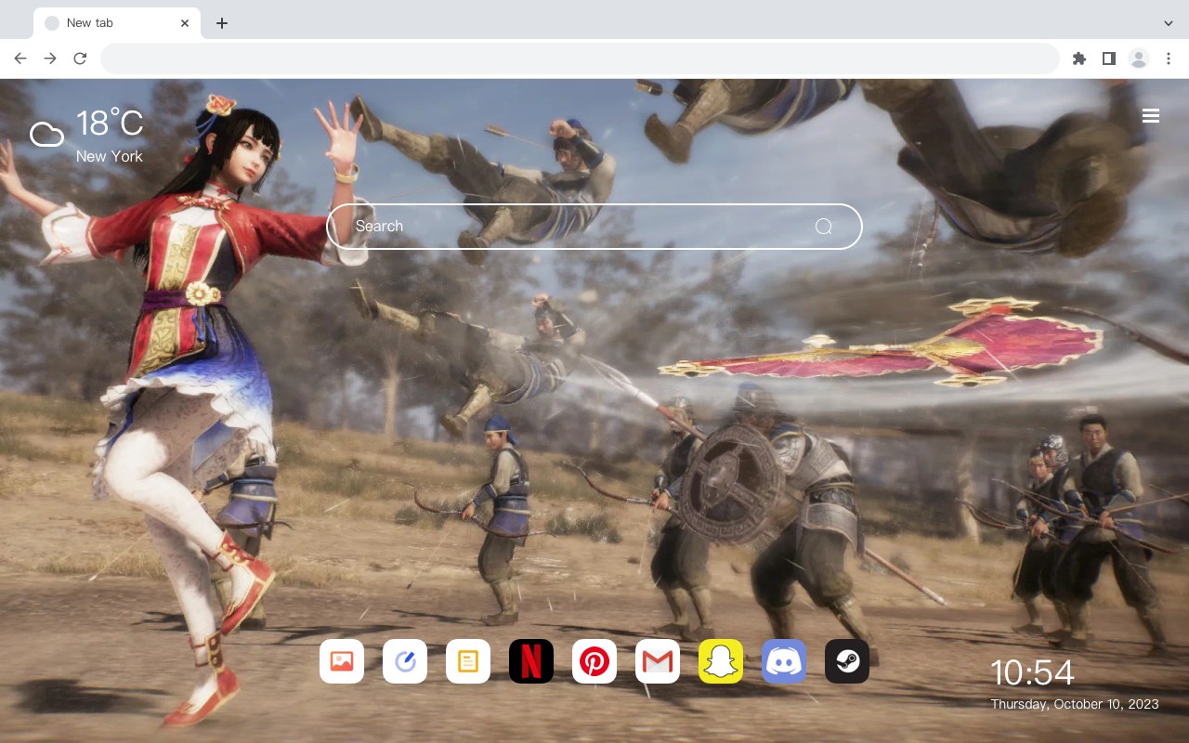1189x743 pixels.
Task: Open the Snapchat shortcut
Action: pyautogui.click(x=721, y=661)
